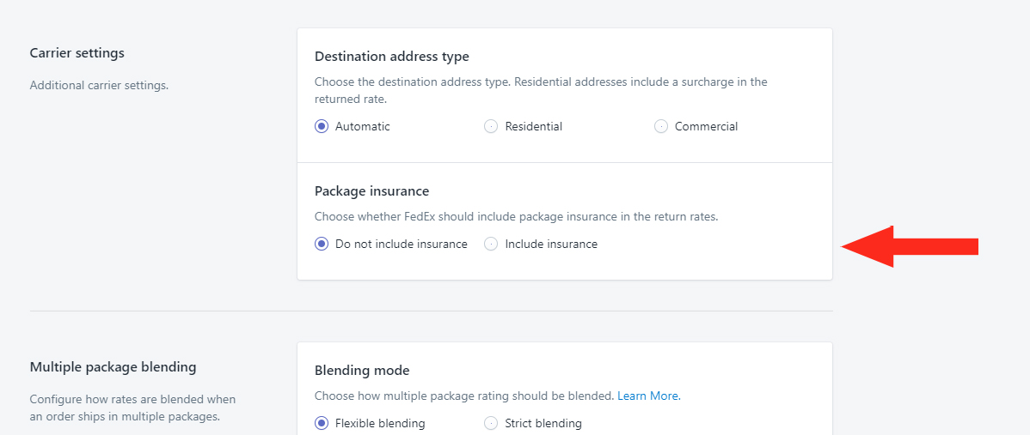The image size is (1030, 435).
Task: Select the Flexible blending mode
Action: coord(322,423)
